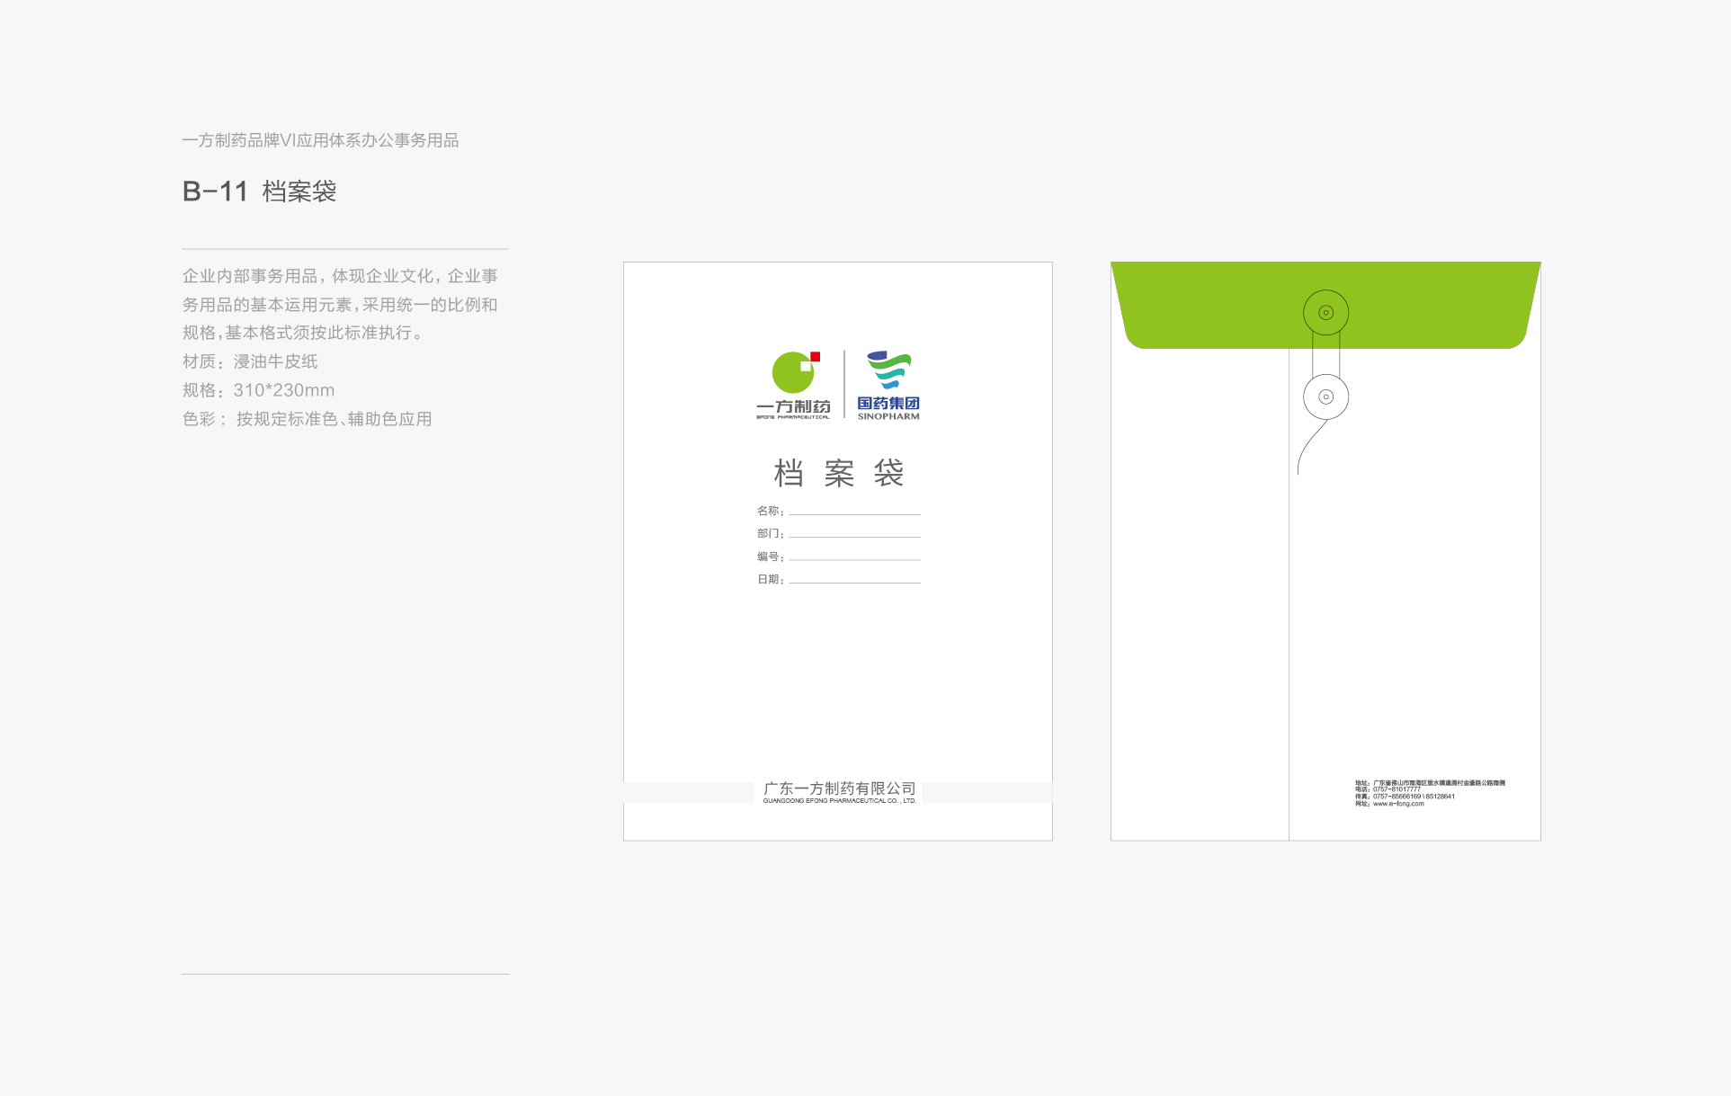Screen dimensions: 1731x1096
Task: Click the blank line after 编号
Action: 854,559
